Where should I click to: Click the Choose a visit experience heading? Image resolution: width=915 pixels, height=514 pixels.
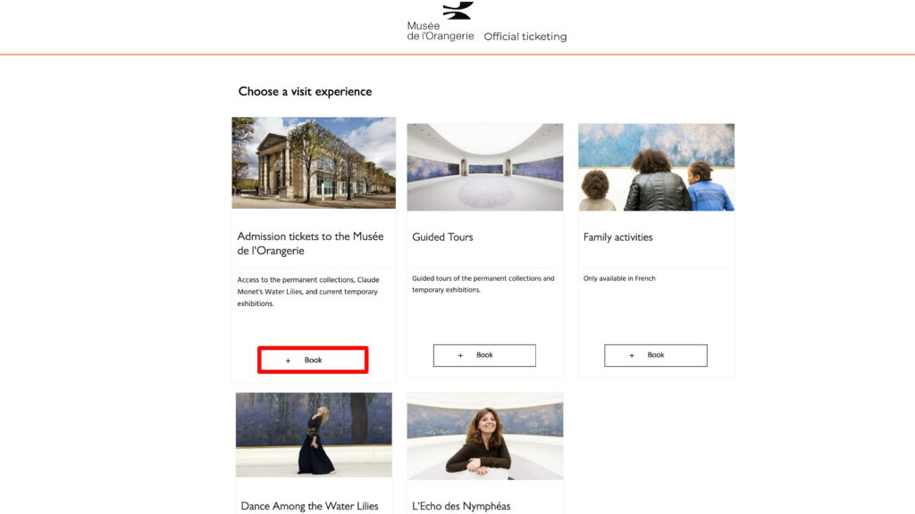point(305,92)
